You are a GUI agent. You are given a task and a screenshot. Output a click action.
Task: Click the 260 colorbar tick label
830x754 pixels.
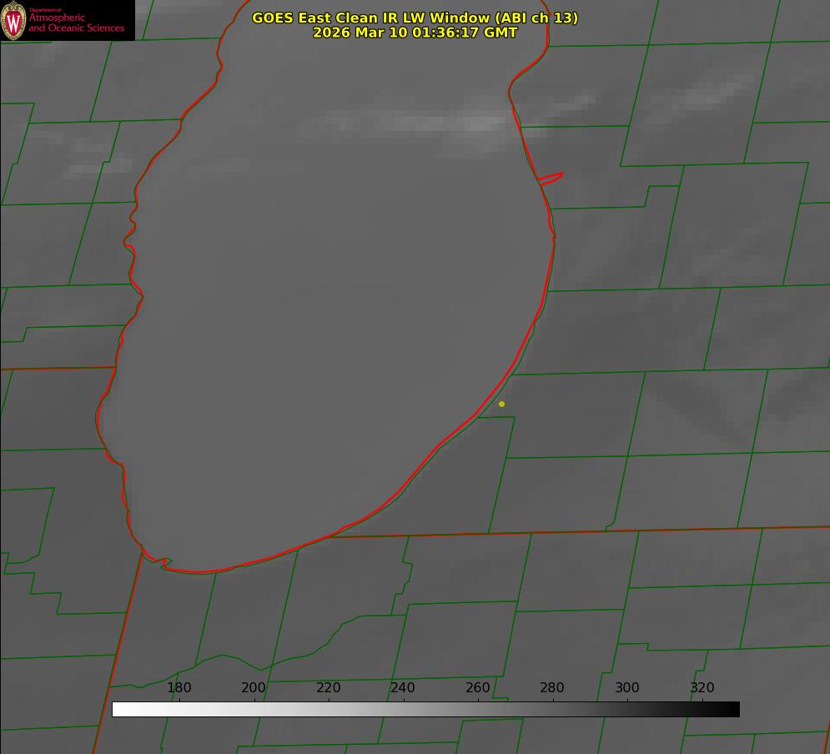477,688
